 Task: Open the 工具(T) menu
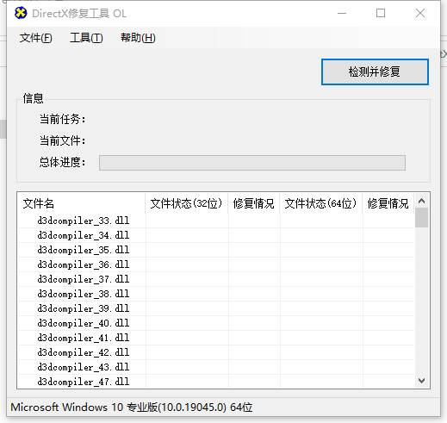(x=86, y=38)
